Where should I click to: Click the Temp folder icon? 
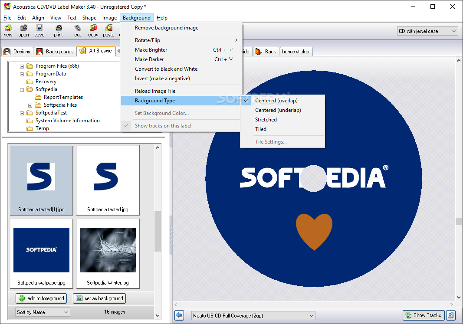pyautogui.click(x=30, y=128)
